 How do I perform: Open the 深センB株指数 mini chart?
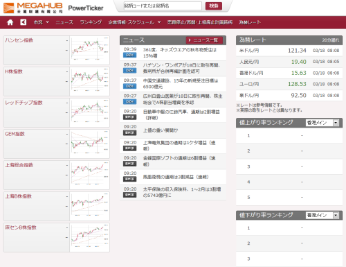pos(89,237)
